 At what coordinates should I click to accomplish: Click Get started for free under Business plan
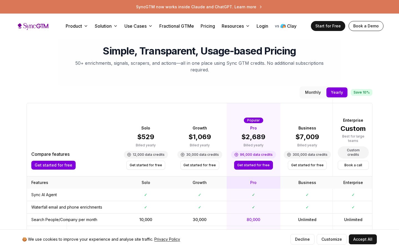[x=307, y=165]
